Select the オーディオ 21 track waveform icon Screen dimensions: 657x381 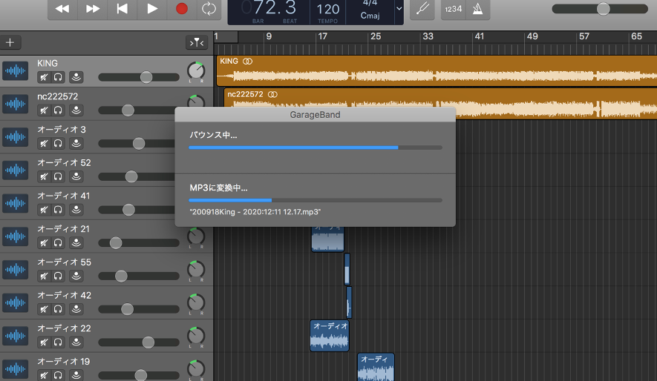click(15, 236)
